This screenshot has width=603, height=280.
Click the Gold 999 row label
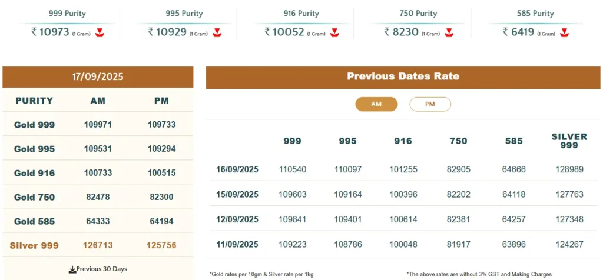coord(34,125)
